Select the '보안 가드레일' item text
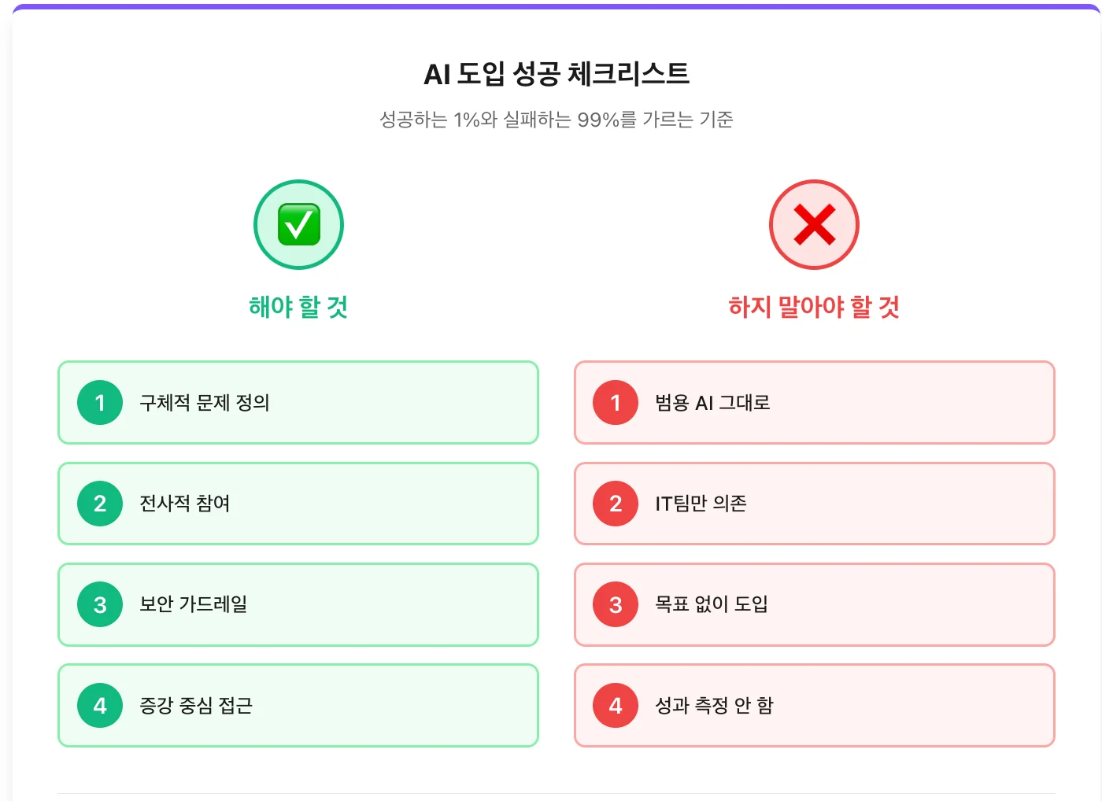 (194, 604)
